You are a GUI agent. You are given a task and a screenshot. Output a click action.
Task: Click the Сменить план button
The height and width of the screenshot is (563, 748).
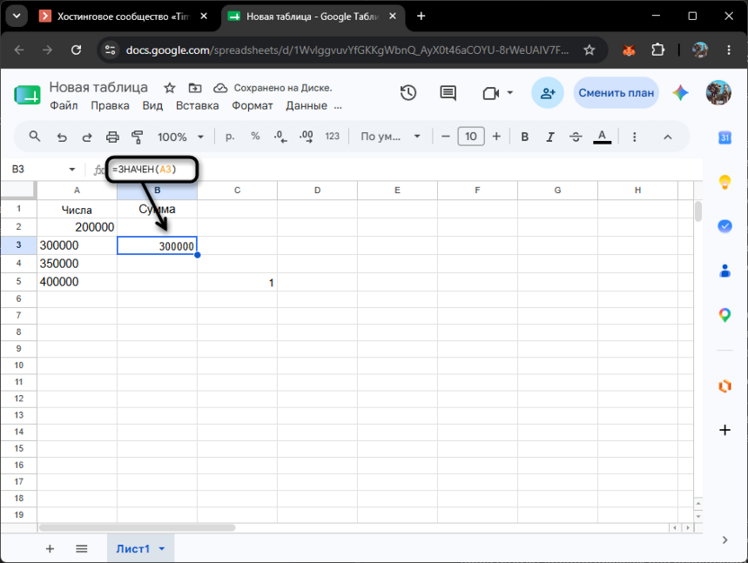[616, 92]
